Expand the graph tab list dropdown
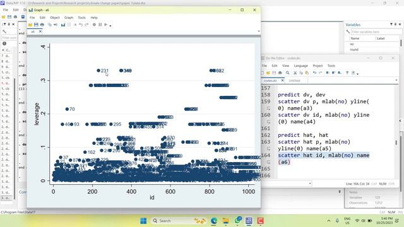 click(258, 32)
